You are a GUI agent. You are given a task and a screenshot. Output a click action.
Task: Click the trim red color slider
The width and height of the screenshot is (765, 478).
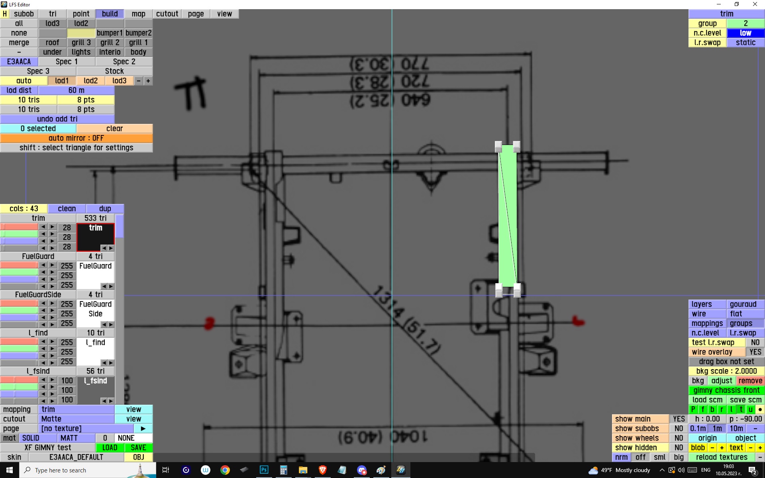19,227
